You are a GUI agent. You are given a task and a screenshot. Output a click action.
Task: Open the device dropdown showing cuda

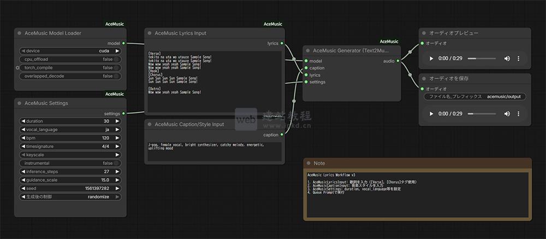pos(70,51)
